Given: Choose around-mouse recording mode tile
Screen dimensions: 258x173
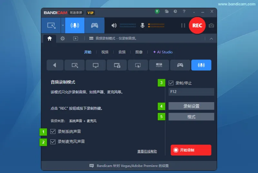Looking at the screenshot, I should (x=138, y=65).
